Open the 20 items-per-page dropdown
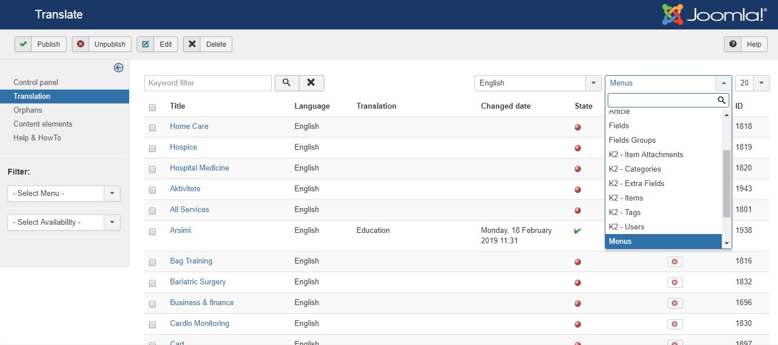 pos(753,83)
